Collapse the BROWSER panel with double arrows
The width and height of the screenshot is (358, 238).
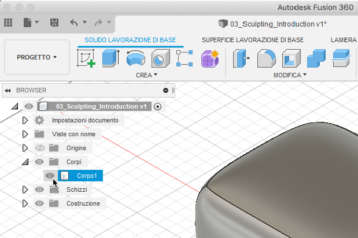coord(8,91)
